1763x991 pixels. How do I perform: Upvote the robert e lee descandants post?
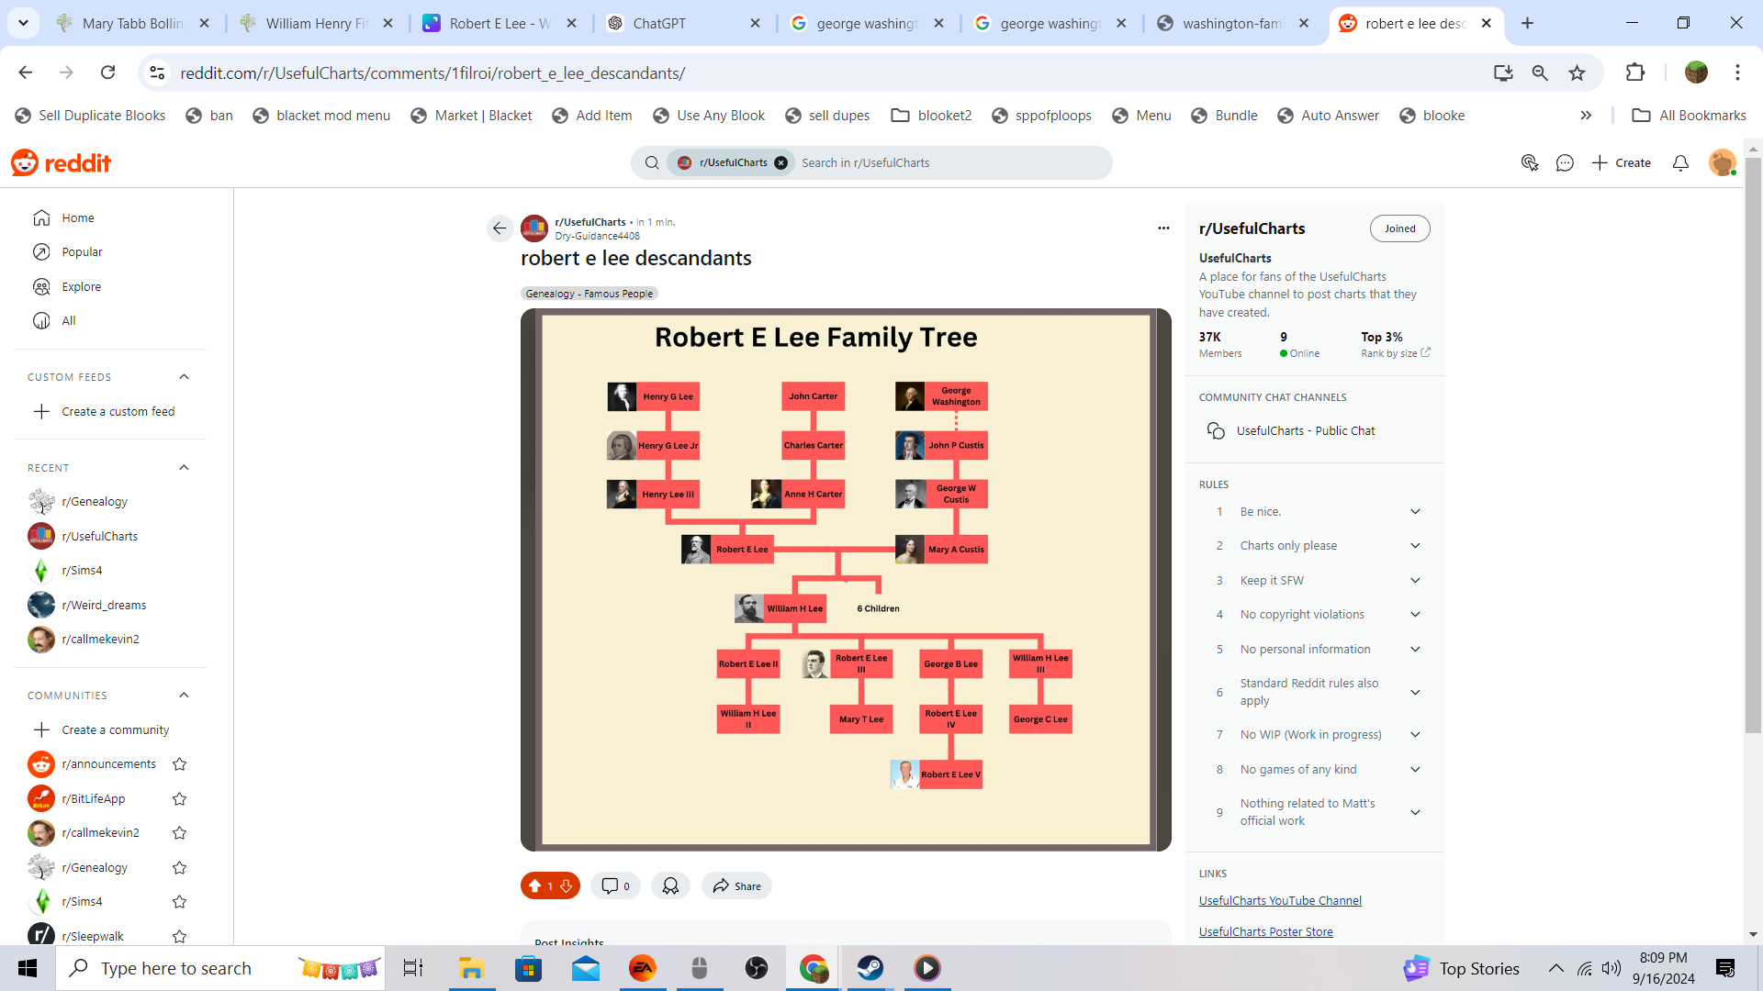click(534, 885)
